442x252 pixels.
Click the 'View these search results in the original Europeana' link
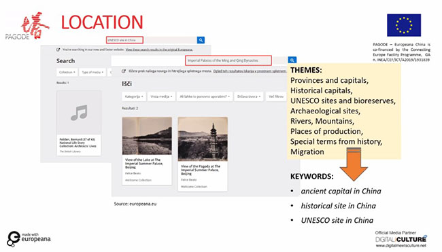pos(159,50)
